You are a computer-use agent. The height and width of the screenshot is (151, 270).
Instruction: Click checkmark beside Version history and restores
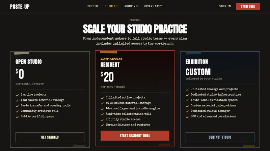click(x=102, y=125)
